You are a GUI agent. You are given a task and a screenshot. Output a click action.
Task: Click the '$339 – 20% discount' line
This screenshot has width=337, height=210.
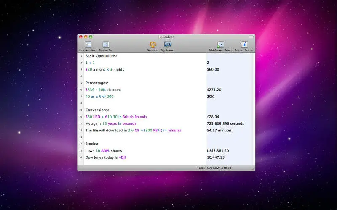tap(103, 90)
